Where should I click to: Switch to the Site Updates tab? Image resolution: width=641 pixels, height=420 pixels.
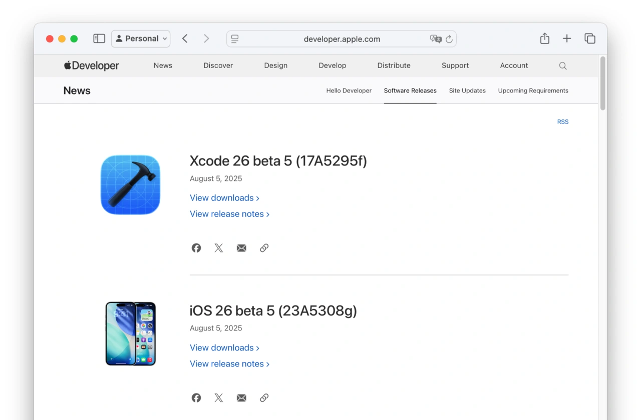pos(467,90)
